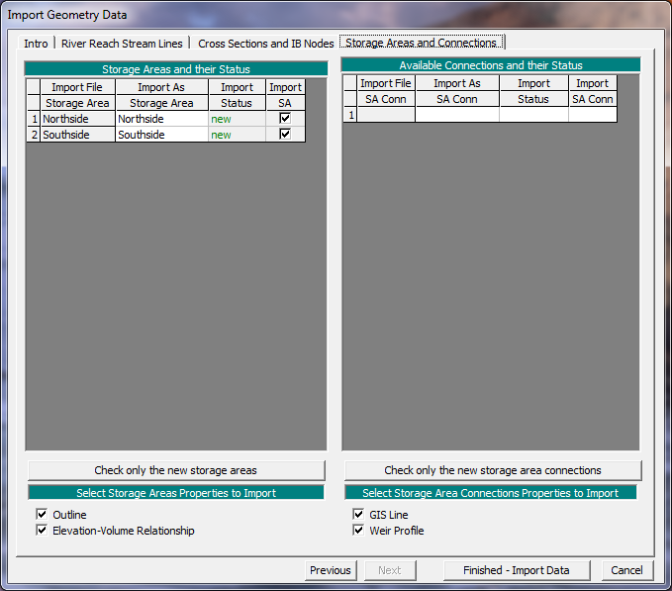Click Check only the new storage areas

click(176, 470)
